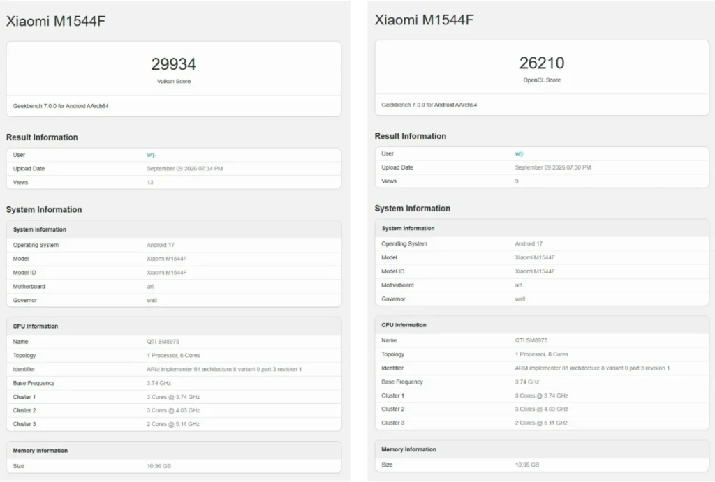Image resolution: width=715 pixels, height=482 pixels.
Task: Click 'Geekbench 7.0.0 for Android AArch64' under the Vulkan score
Action: 61,106
